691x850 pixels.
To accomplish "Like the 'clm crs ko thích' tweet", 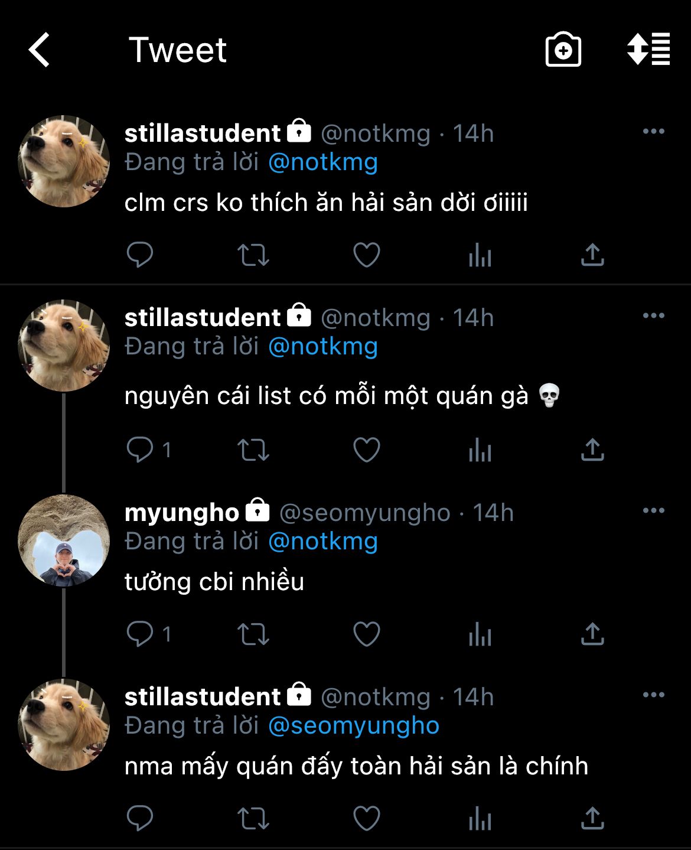I will 366,255.
